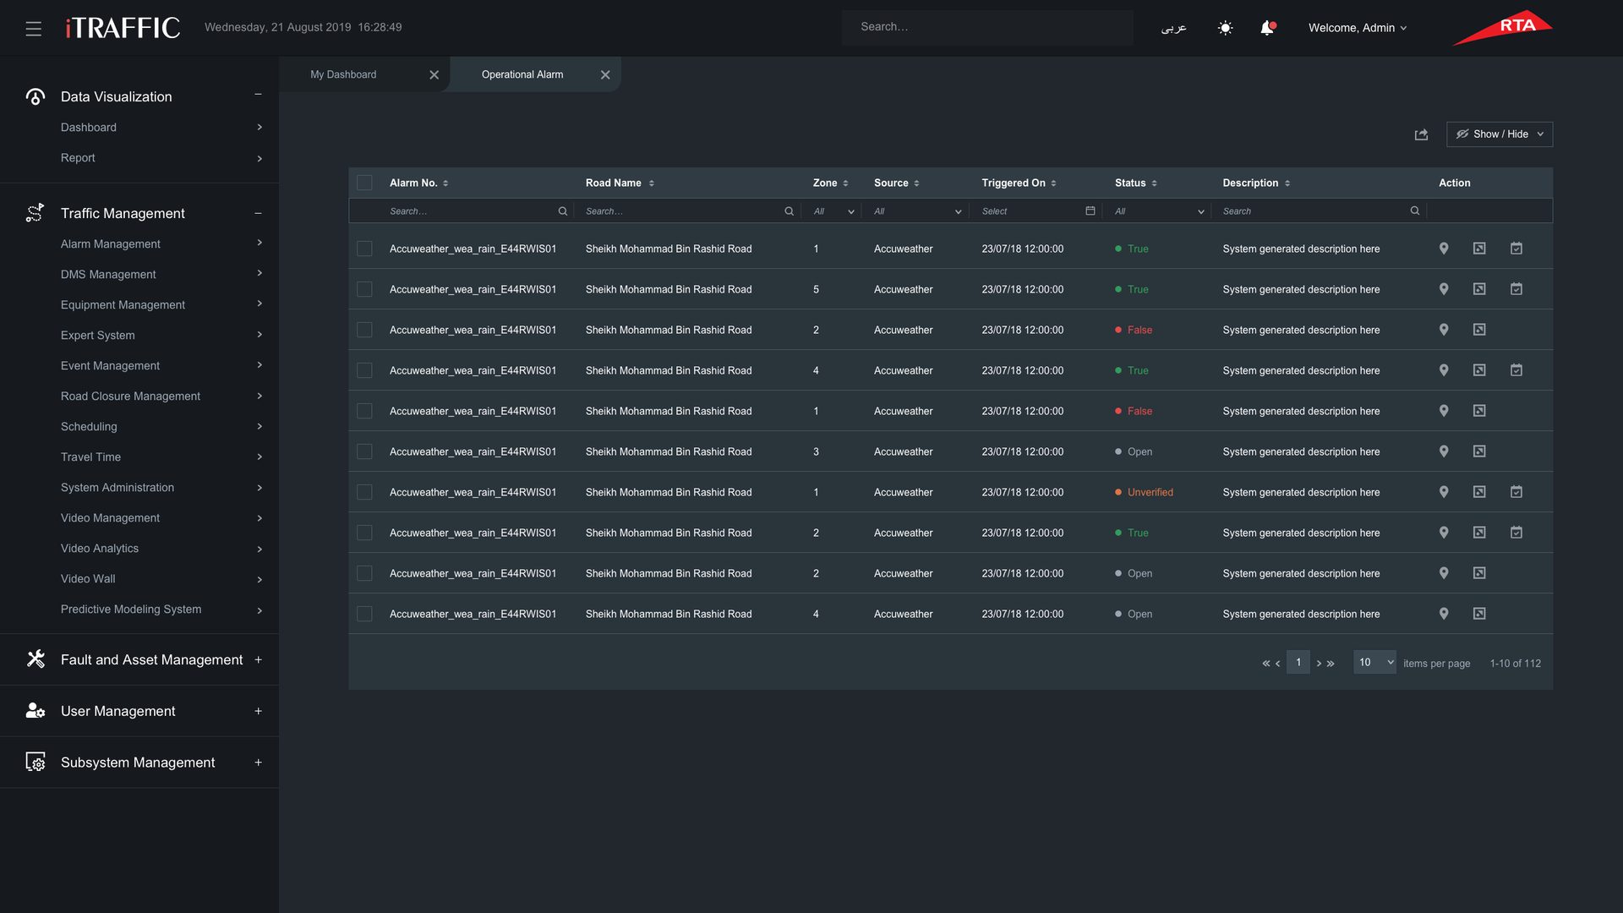Image resolution: width=1623 pixels, height=913 pixels.
Task: Click calendar schedule icon in Unverified row
Action: click(x=1516, y=492)
